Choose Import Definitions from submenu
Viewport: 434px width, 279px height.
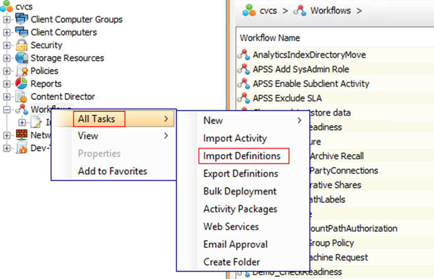(x=242, y=156)
